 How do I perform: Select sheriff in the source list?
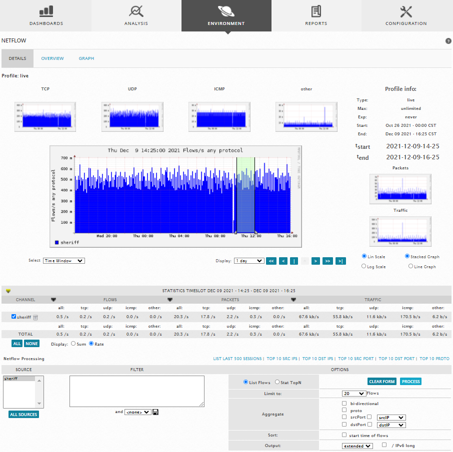click(19, 379)
